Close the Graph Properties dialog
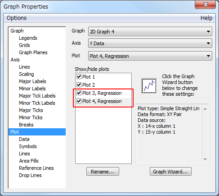219x196 pixels. click(206, 5)
